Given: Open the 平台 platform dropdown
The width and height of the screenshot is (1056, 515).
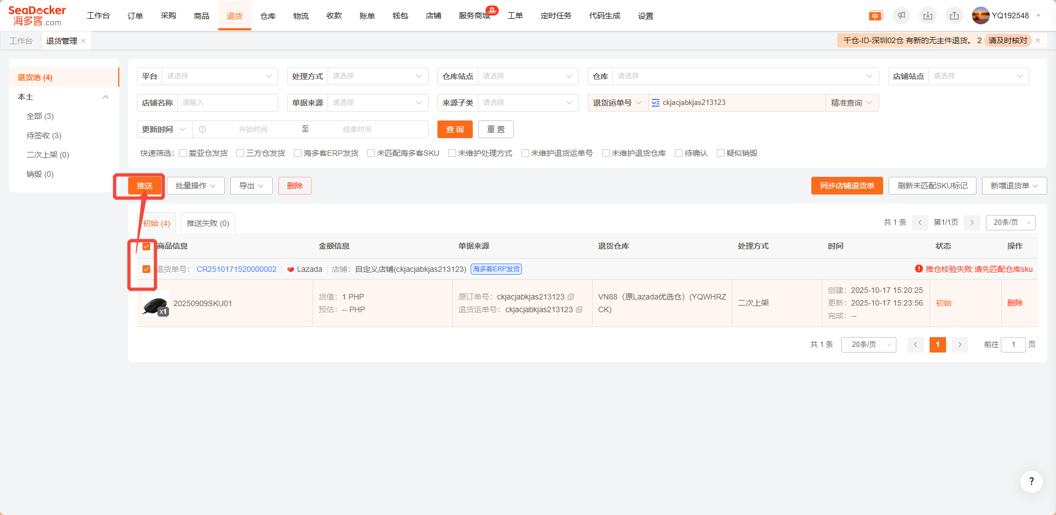Looking at the screenshot, I should click(219, 76).
